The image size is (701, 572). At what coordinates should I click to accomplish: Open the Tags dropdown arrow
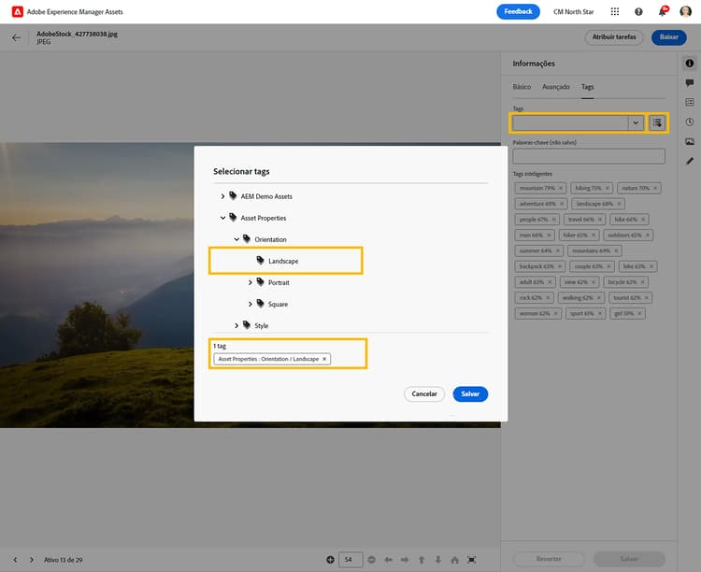(x=636, y=122)
